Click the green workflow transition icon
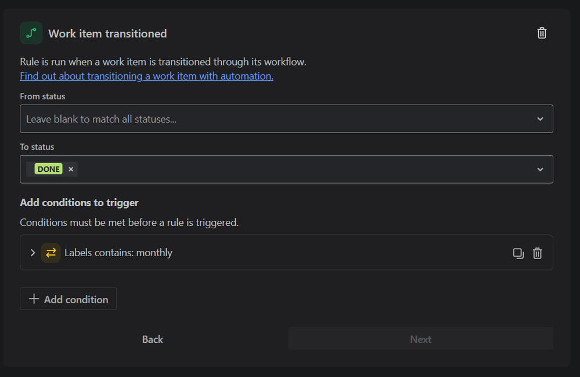 point(31,33)
